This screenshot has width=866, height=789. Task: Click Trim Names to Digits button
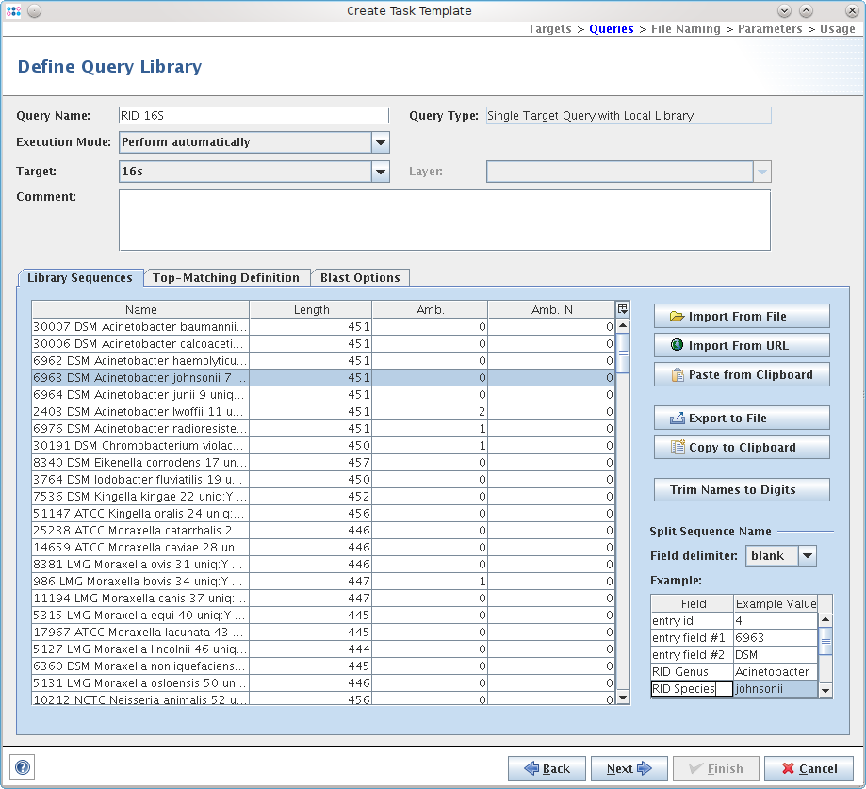(742, 490)
